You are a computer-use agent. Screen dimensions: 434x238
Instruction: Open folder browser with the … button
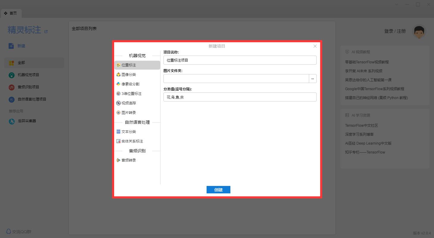click(x=312, y=79)
